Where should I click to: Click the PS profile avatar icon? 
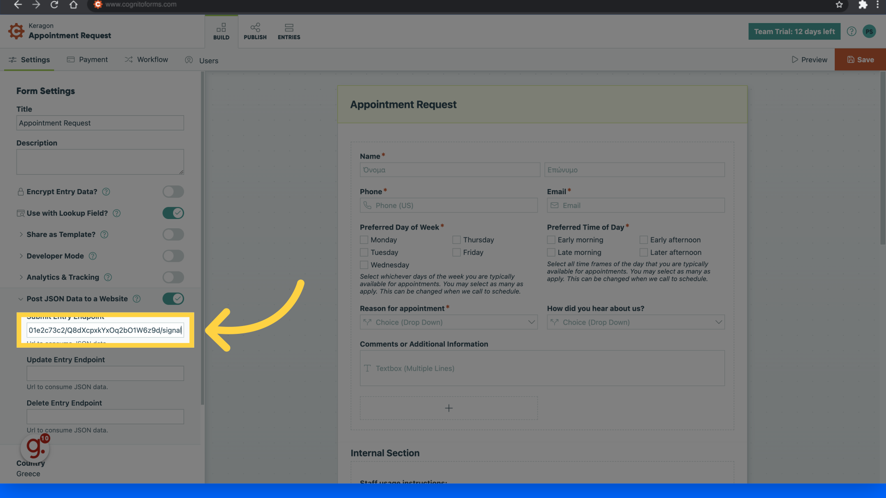pyautogui.click(x=869, y=31)
